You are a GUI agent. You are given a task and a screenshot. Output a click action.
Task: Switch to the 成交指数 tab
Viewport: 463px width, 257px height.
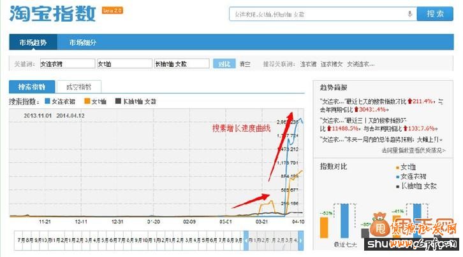79,87
